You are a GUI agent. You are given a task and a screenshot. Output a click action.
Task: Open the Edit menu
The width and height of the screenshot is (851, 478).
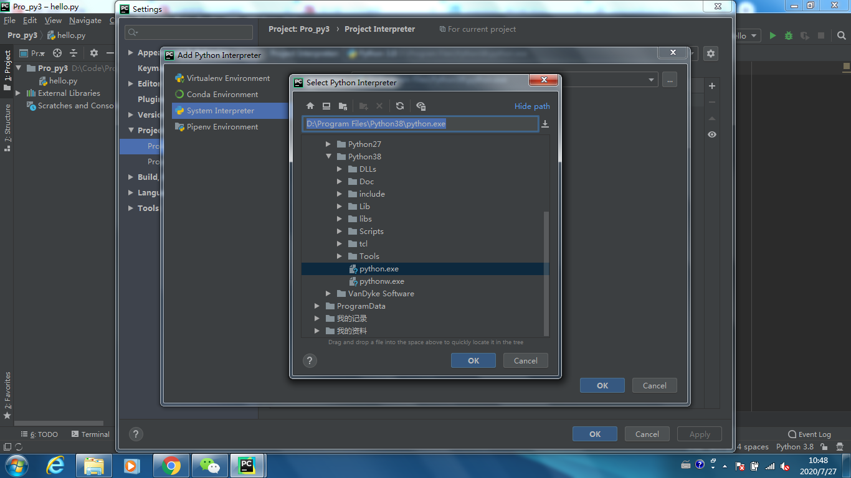[30, 20]
